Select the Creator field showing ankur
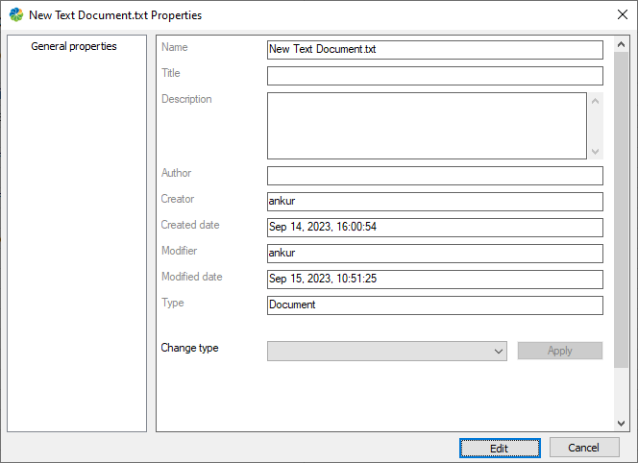638x463 pixels. coord(434,202)
